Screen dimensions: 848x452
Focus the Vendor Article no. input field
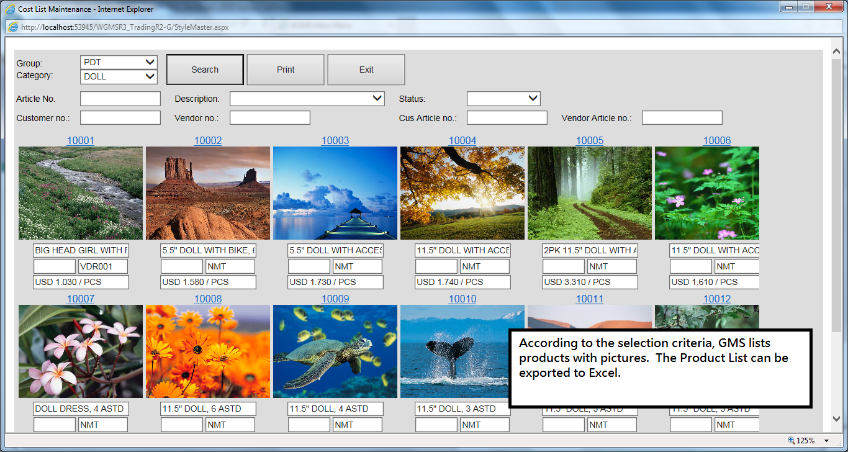pos(682,118)
